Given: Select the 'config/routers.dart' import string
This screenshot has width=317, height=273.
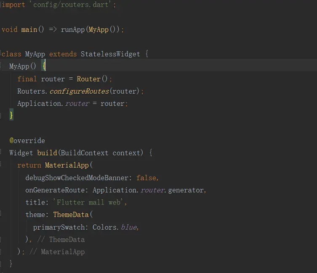Looking at the screenshot, I should [71, 5].
